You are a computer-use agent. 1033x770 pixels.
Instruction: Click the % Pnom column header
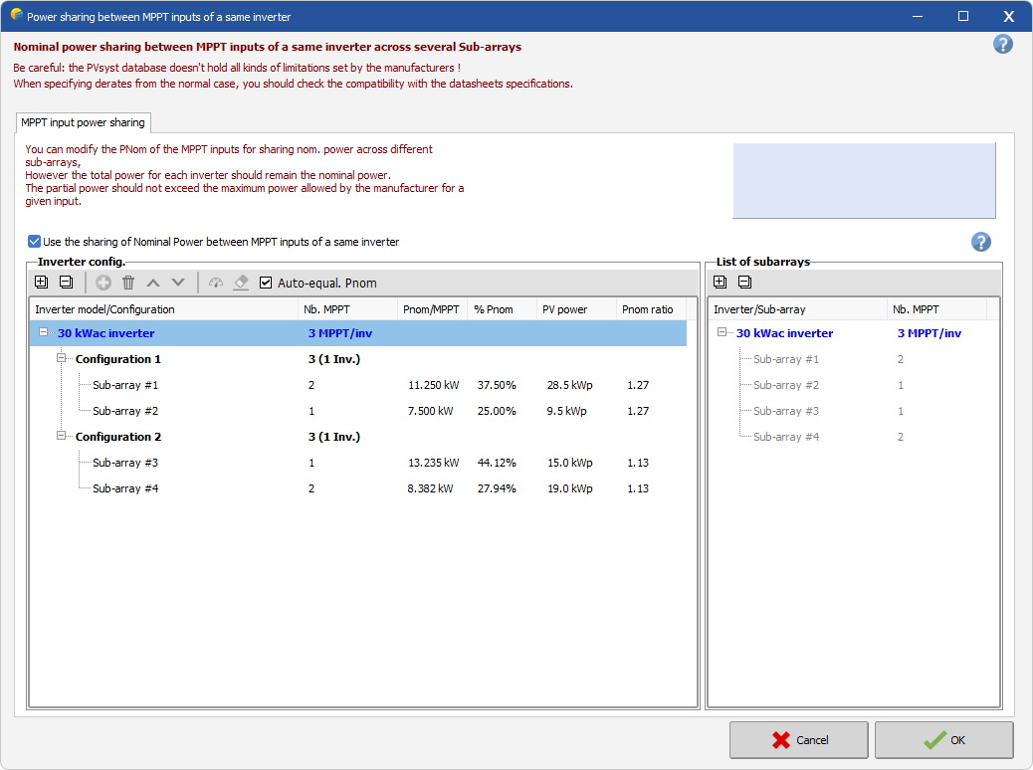pos(502,309)
